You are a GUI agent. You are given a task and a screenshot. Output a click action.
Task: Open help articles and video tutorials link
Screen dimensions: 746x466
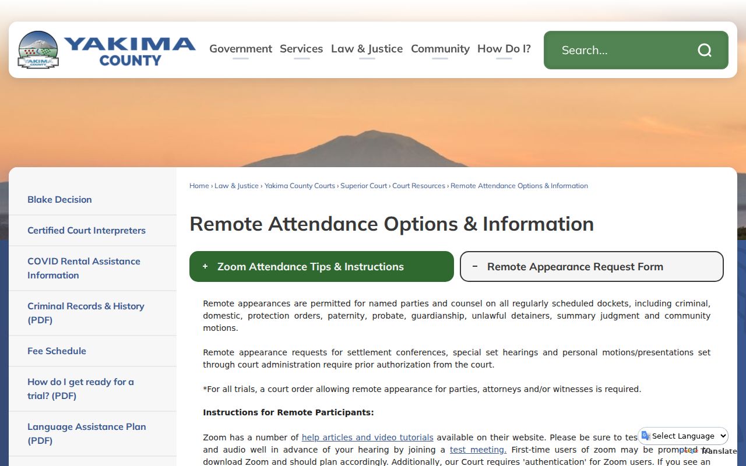[x=367, y=437]
